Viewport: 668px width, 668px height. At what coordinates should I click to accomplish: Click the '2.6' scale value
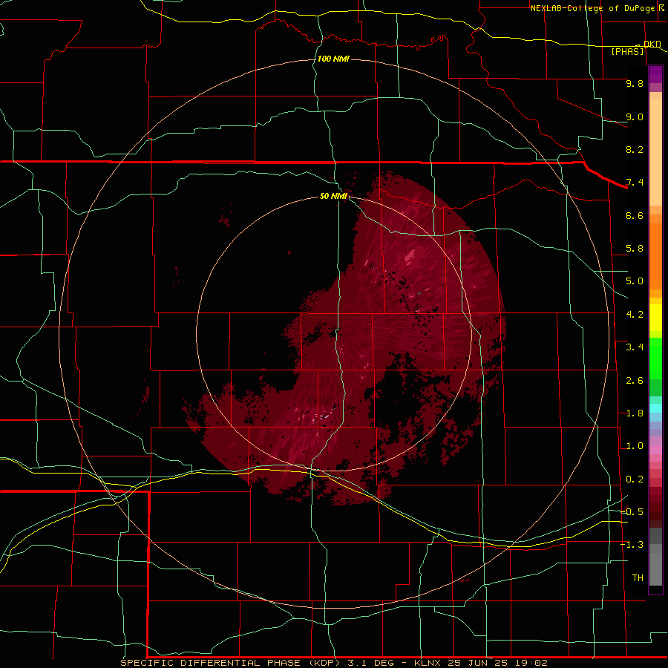[635, 381]
